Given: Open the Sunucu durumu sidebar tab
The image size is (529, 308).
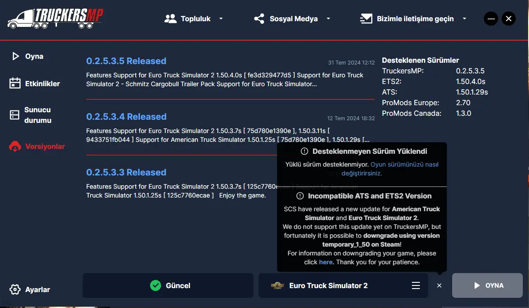Looking at the screenshot, I should (30, 115).
